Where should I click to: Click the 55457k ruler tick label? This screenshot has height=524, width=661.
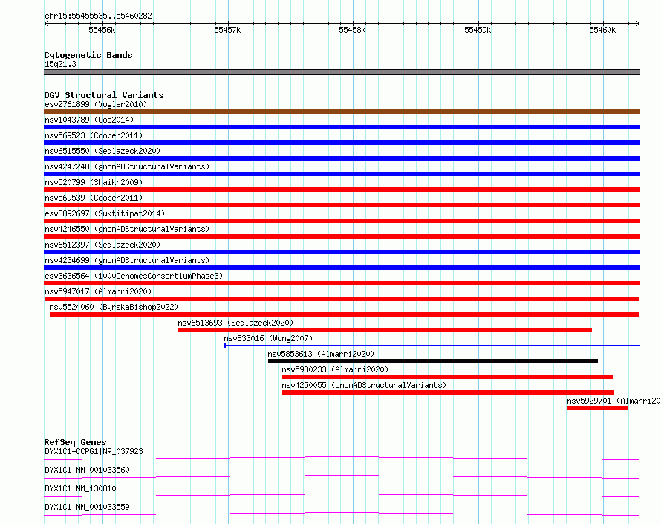point(227,30)
